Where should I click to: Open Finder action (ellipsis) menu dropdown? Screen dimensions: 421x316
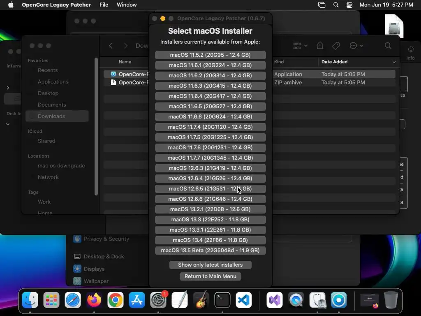(x=356, y=46)
